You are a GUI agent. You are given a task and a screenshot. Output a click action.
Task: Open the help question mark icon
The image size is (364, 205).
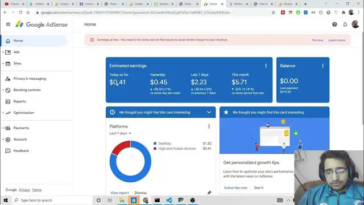tap(334, 24)
